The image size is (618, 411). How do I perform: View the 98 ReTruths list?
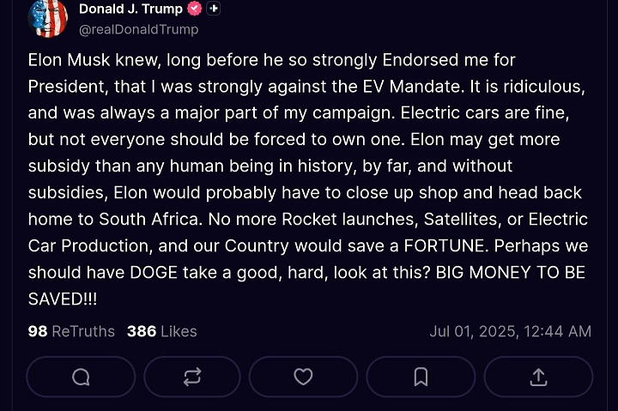coord(71,331)
